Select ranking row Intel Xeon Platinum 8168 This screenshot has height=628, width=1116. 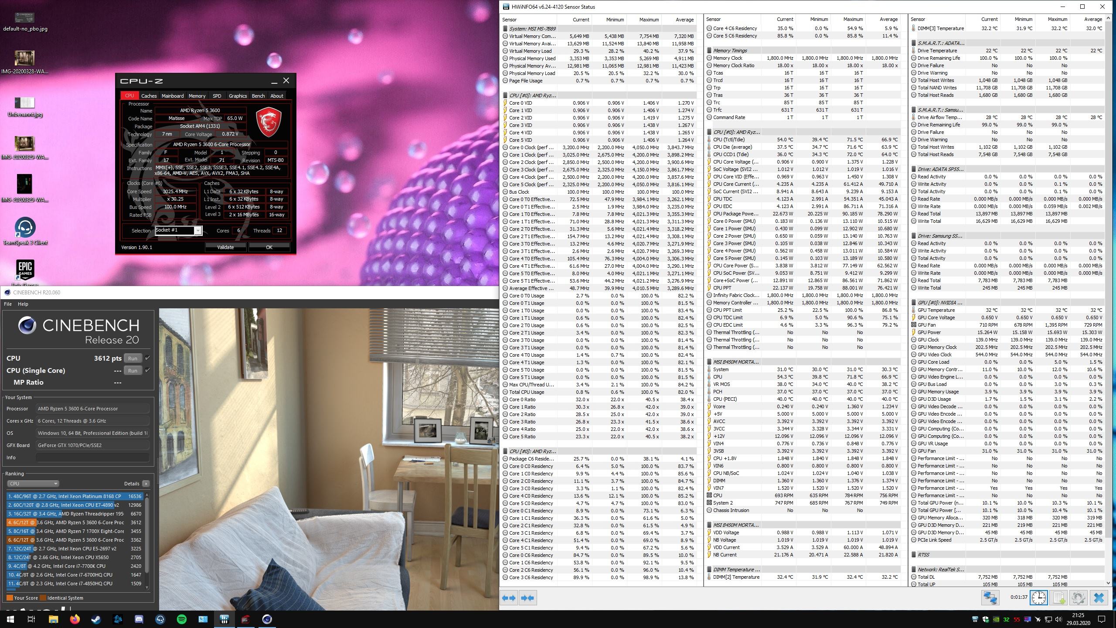click(x=75, y=496)
